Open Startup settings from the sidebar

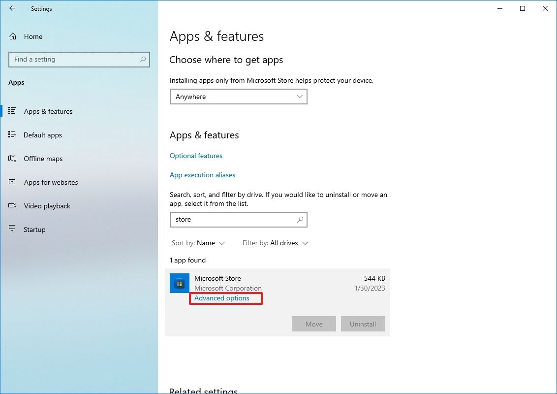pyautogui.click(x=33, y=229)
